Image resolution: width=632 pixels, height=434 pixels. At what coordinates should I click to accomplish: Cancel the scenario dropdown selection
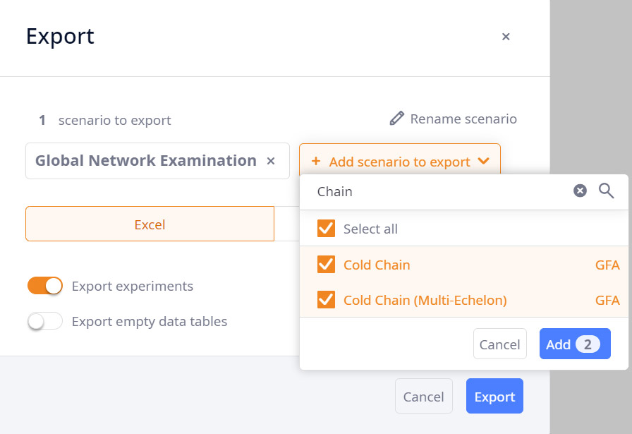[x=500, y=344]
